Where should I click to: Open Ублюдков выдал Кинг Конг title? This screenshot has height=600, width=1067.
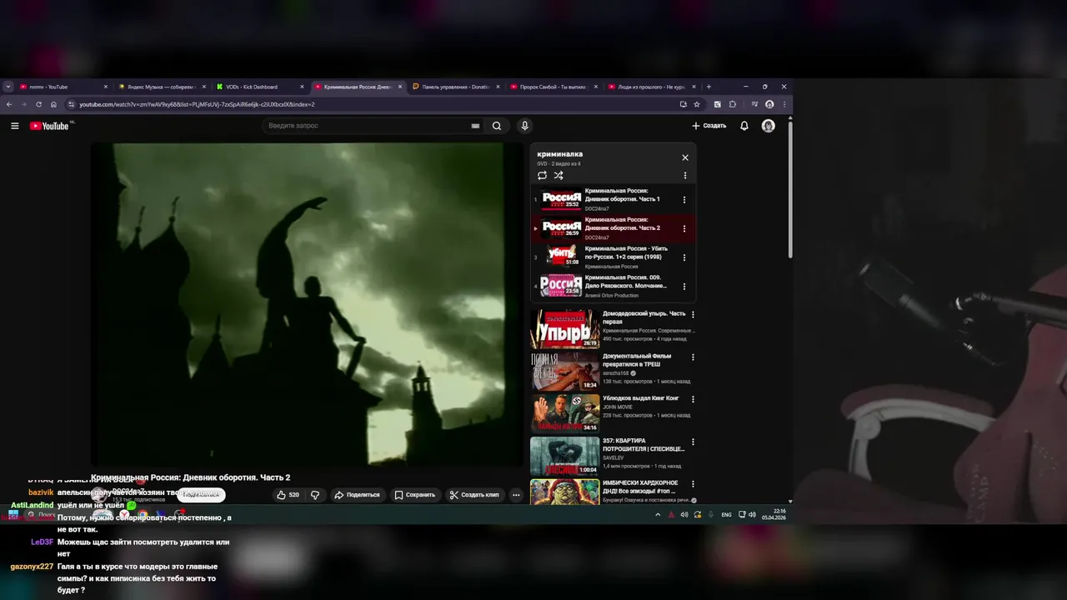[x=641, y=398]
